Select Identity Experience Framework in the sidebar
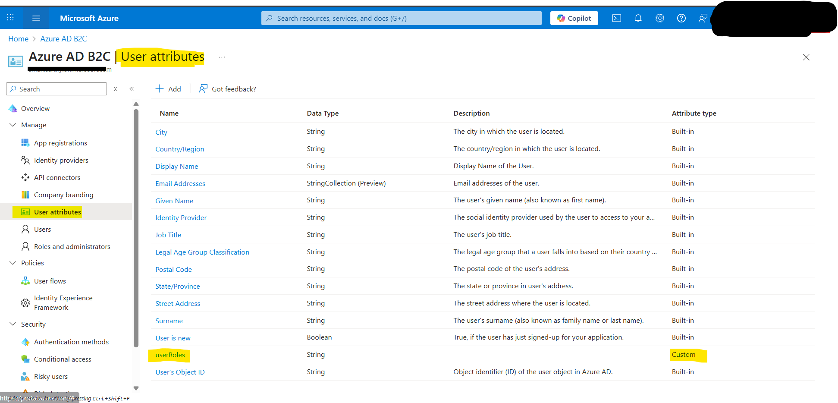Screen dimensions: 838x403 click(x=63, y=302)
